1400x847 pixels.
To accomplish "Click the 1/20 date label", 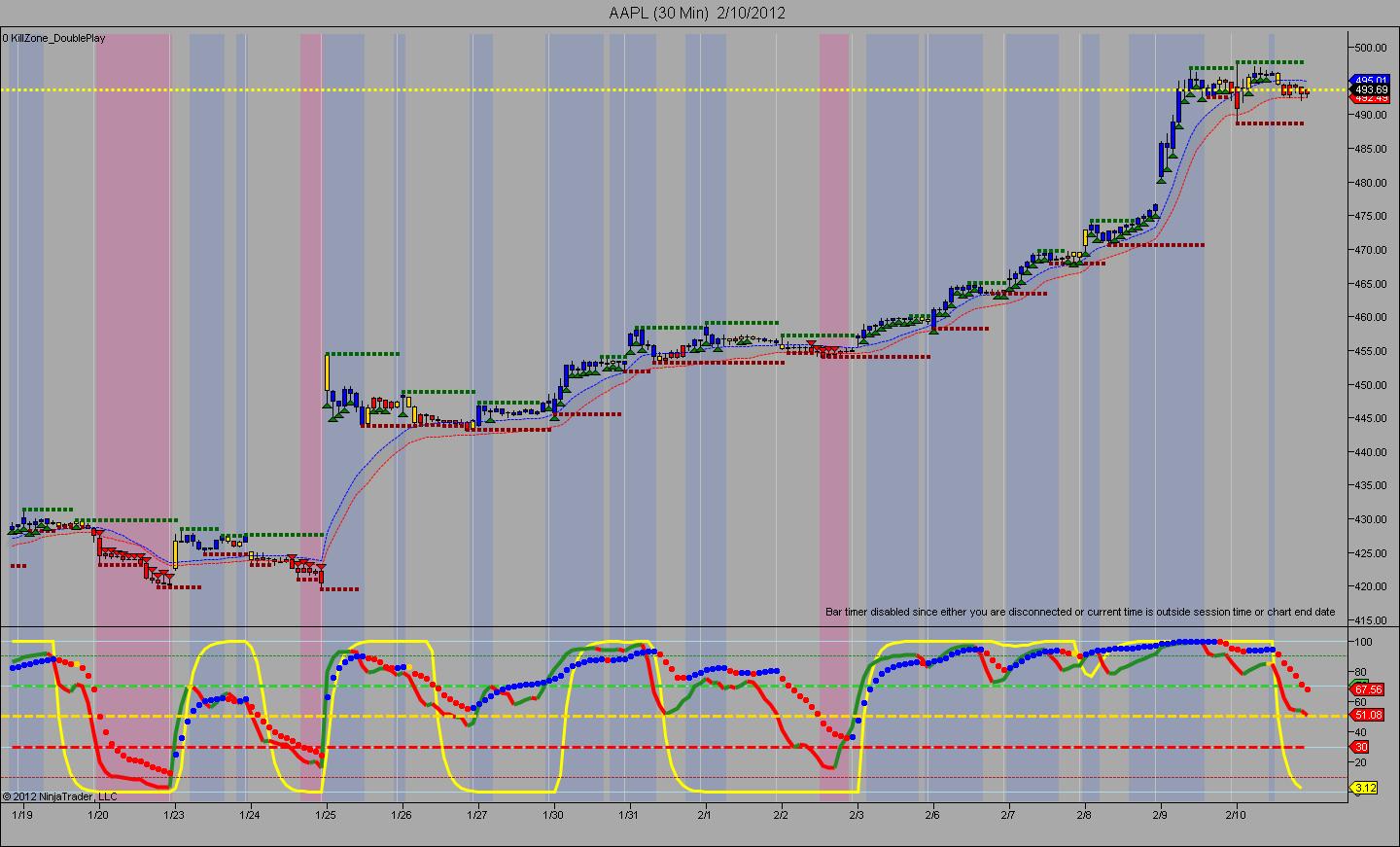I will (97, 814).
